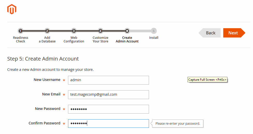Focus the New Username input field

pos(108,80)
